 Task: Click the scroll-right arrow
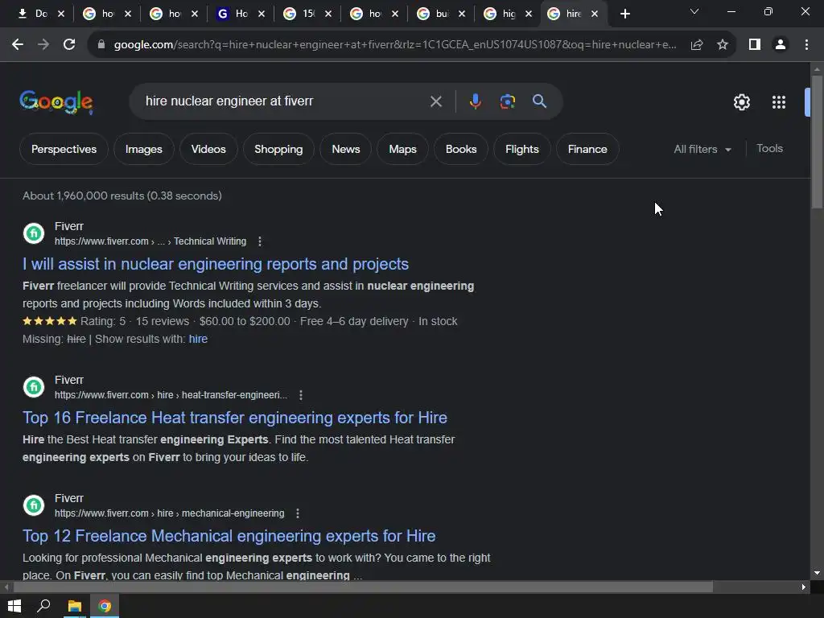coord(804,587)
